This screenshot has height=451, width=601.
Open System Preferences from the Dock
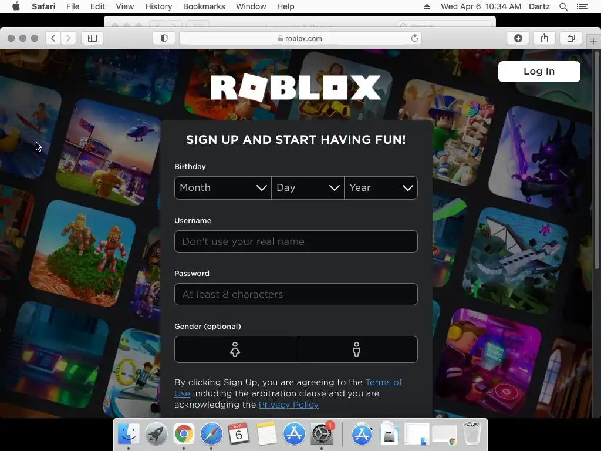[322, 434]
